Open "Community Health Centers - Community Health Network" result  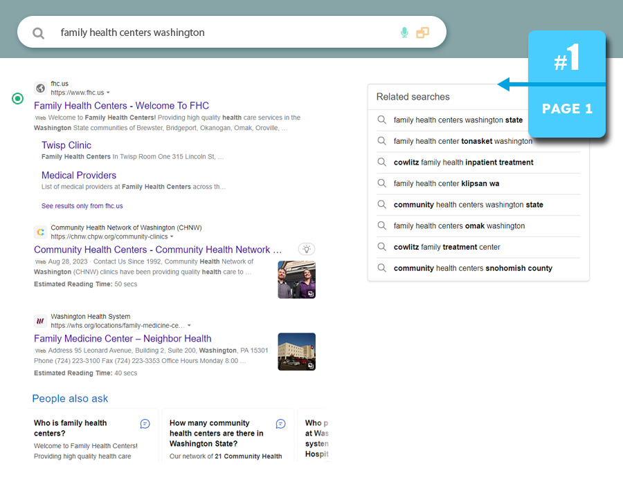point(158,250)
